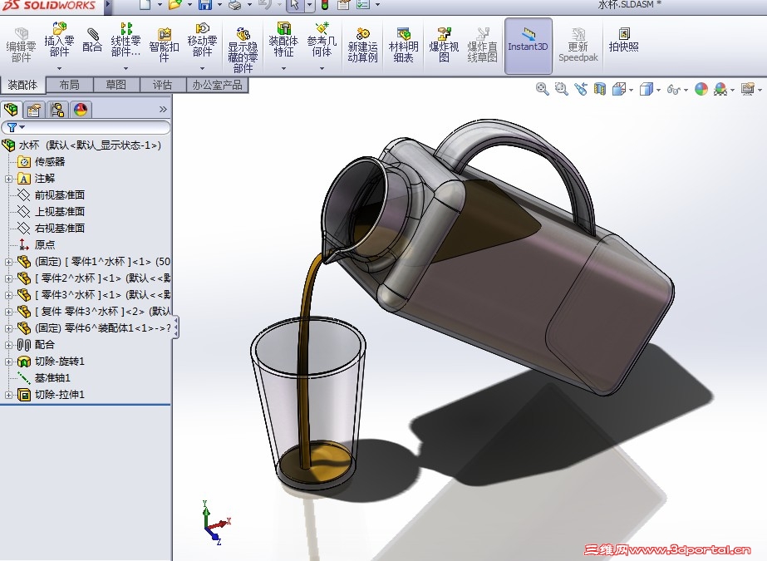Expand the 零件3^水杯 <1> tree node
Viewport: 767px width, 561px height.
pyautogui.click(x=8, y=295)
